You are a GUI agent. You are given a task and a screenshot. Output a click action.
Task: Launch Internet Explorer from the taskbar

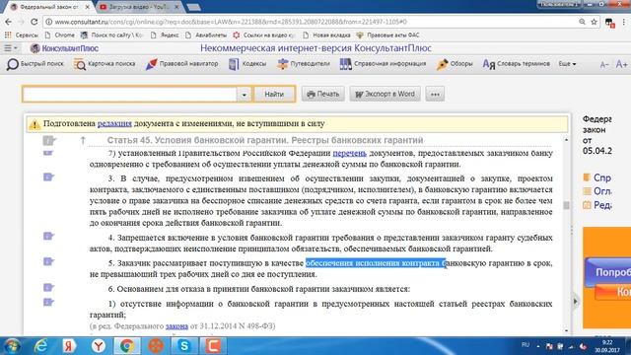(x=40, y=346)
